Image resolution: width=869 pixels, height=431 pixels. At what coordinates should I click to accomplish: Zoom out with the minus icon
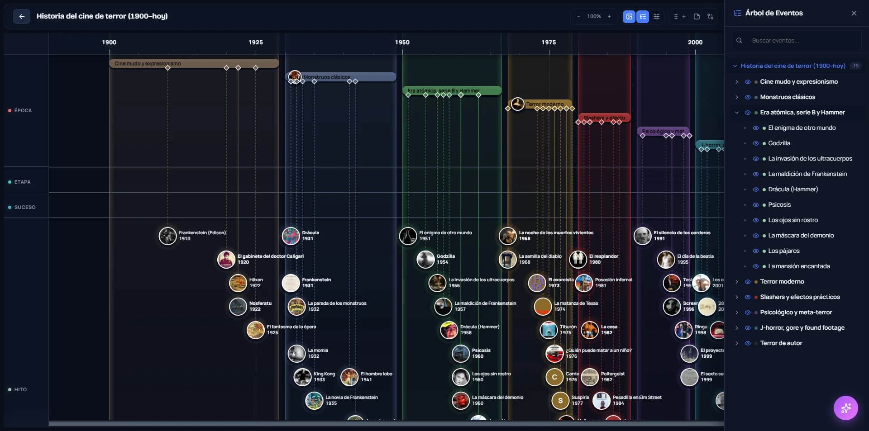pyautogui.click(x=578, y=16)
